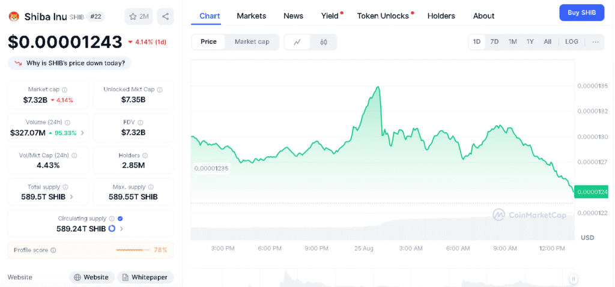Click Unlocked Mkt Cap info icon

tap(160, 89)
